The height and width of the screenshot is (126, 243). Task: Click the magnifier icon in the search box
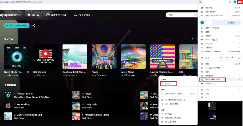[x=195, y=15]
